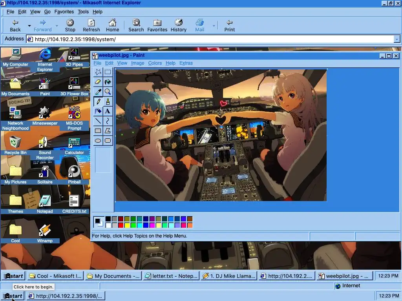
Task: Open the browser History toolbar button
Action: coord(179,25)
